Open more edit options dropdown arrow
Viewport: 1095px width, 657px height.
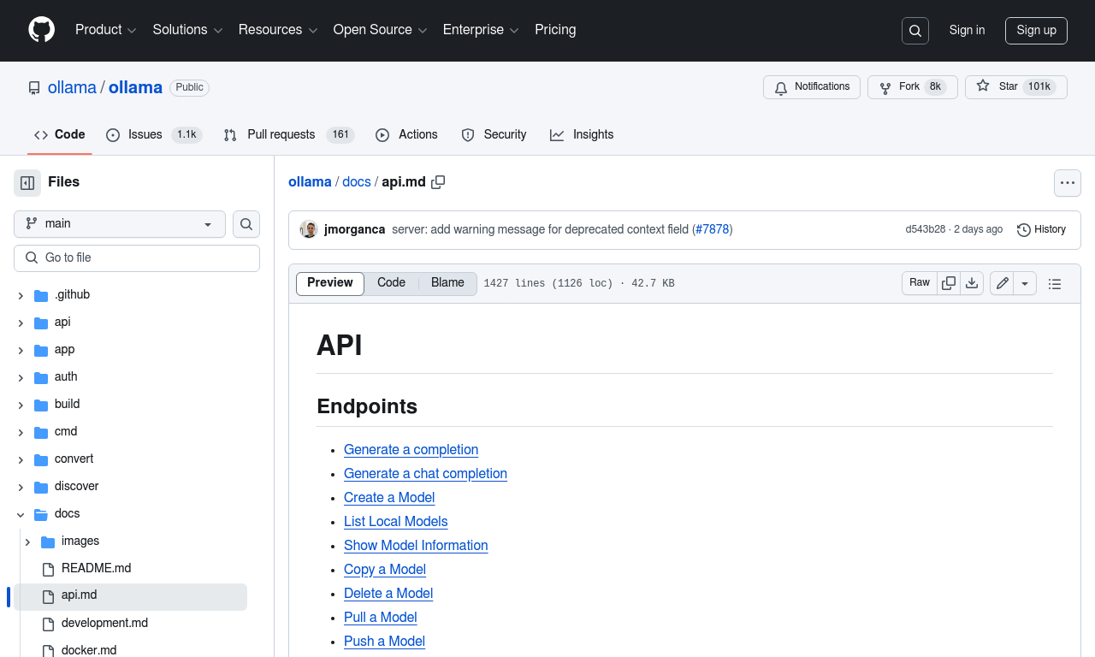coord(1025,283)
